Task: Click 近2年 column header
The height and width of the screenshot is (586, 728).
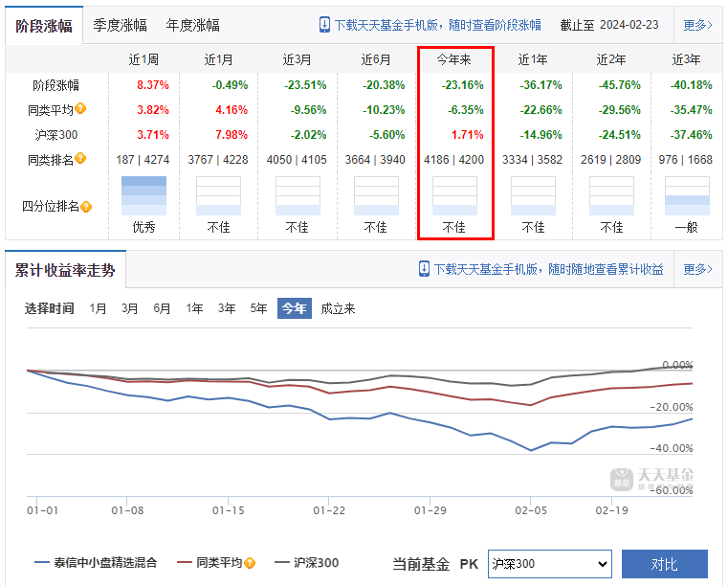Action: [611, 59]
